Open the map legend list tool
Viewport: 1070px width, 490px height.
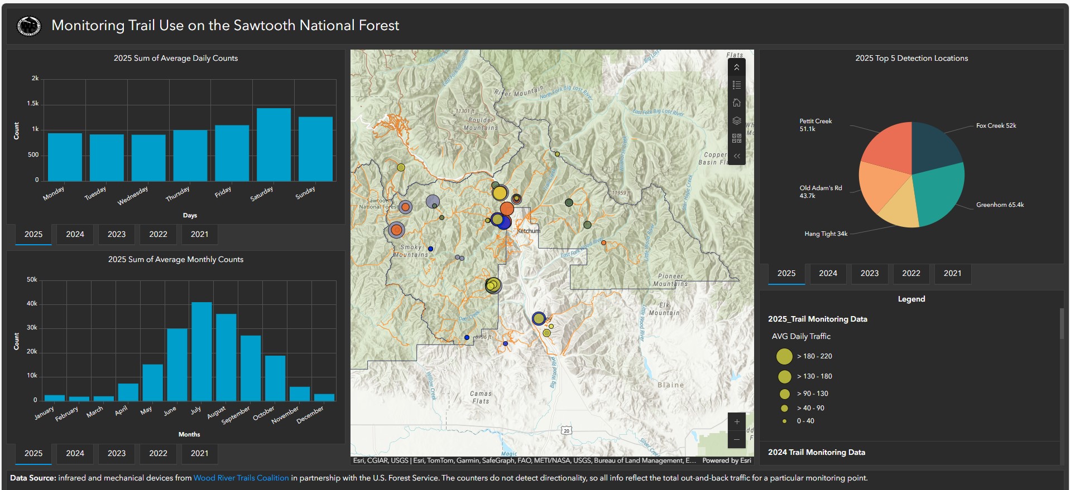pyautogui.click(x=736, y=85)
